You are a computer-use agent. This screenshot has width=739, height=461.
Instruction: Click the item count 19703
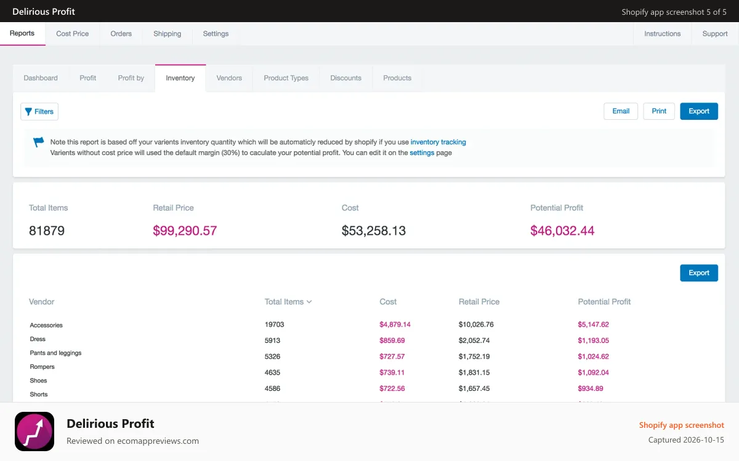(x=275, y=325)
